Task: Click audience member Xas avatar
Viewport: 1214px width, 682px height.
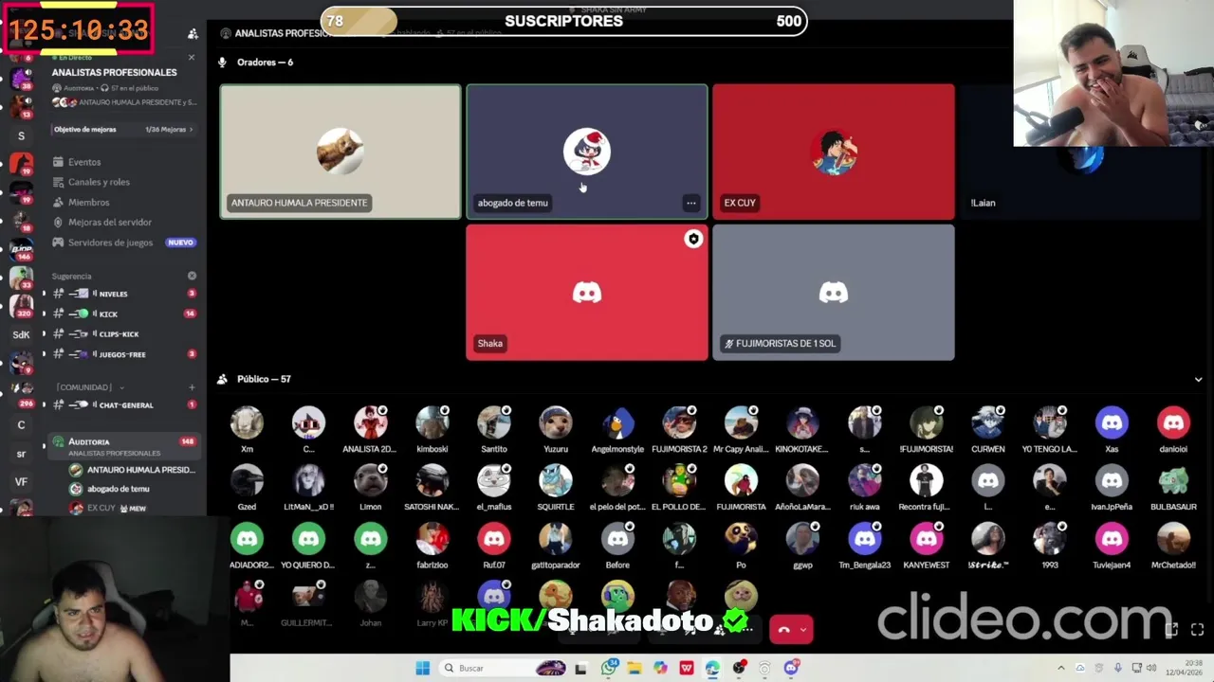Action: pos(1112,422)
